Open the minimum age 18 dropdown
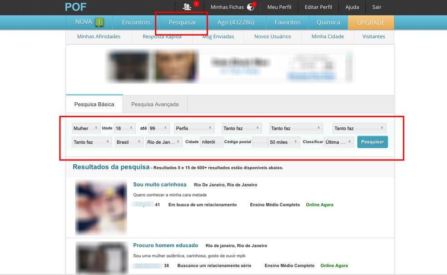 124,128
